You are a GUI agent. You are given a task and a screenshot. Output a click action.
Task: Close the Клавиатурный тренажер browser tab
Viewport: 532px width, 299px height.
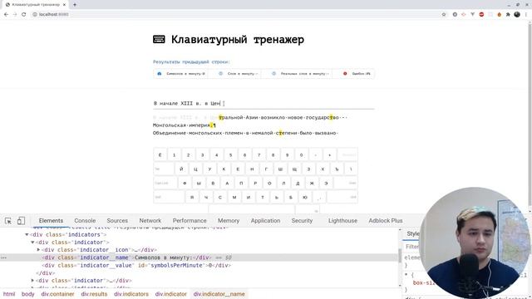click(64, 5)
